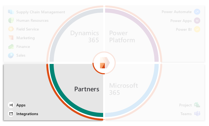Image resolution: width=209 pixels, height=126 pixels.
Task: Select the Supply Chain Management label
Action: [x=41, y=12]
